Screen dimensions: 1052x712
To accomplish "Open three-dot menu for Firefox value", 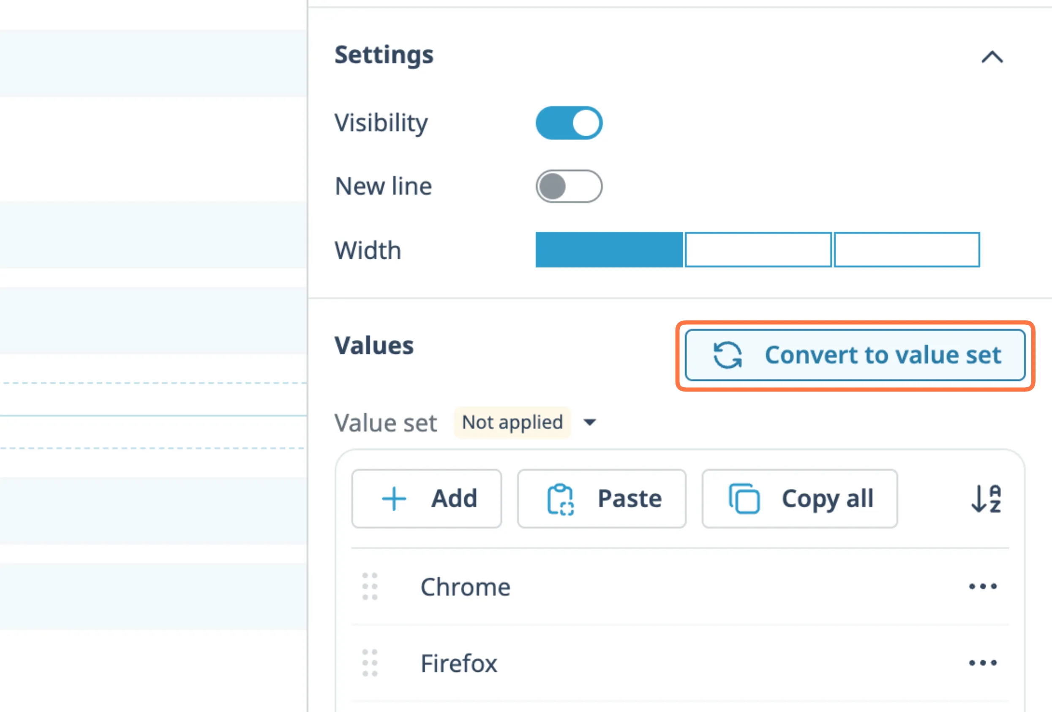I will click(x=983, y=663).
